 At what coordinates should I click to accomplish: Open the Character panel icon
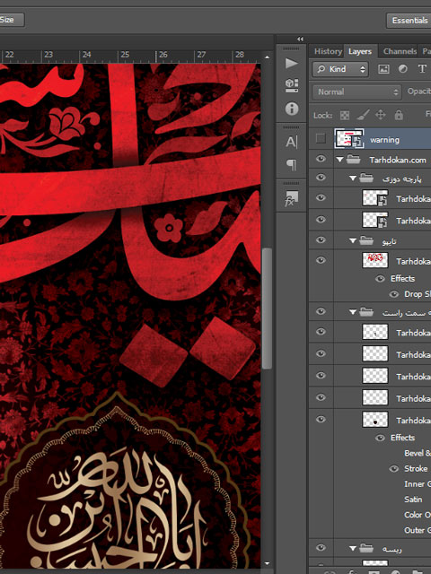(x=292, y=142)
